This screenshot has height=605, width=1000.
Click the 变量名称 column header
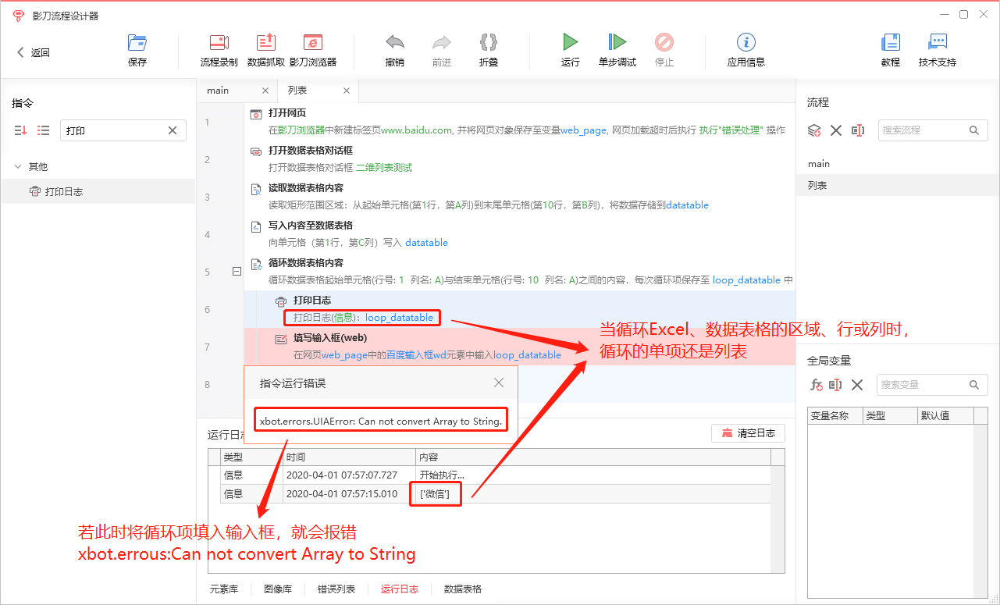tap(835, 415)
